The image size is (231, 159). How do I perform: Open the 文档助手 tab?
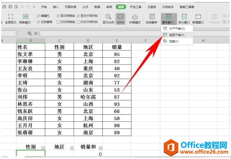[168, 7]
